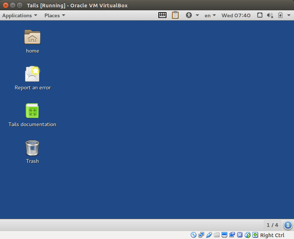Open the clipboard applet in top panel
Viewport: 294px width, 239px height.
(x=175, y=15)
